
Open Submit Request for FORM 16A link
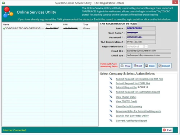[x=133, y=83]
